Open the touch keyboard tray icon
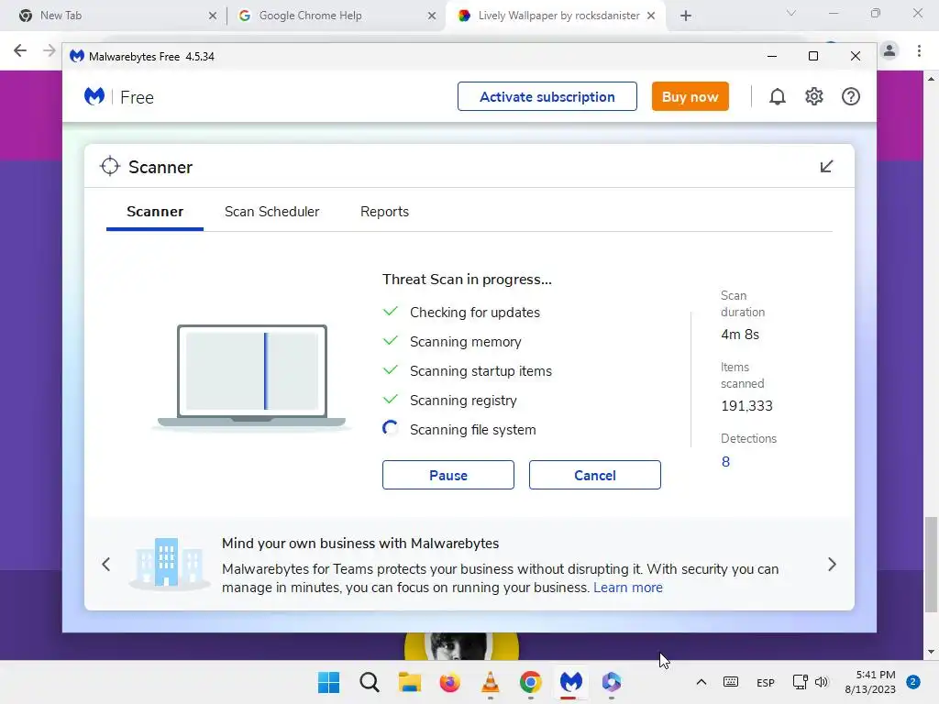 pyautogui.click(x=731, y=682)
